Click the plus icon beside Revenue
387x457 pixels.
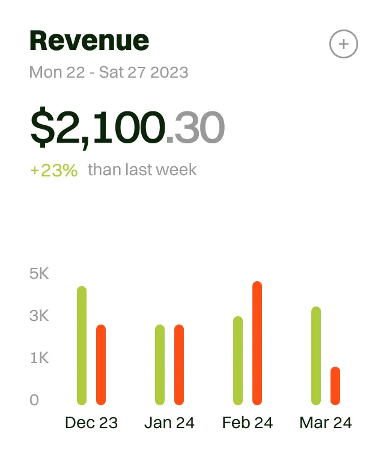pos(344,44)
